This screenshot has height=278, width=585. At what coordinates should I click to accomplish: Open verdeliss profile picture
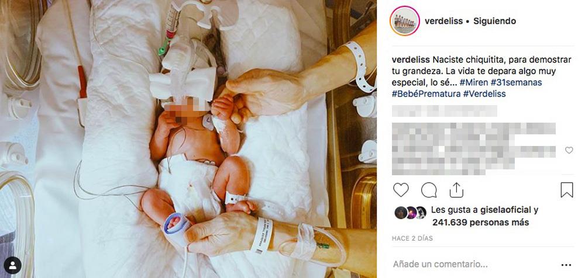click(x=405, y=21)
